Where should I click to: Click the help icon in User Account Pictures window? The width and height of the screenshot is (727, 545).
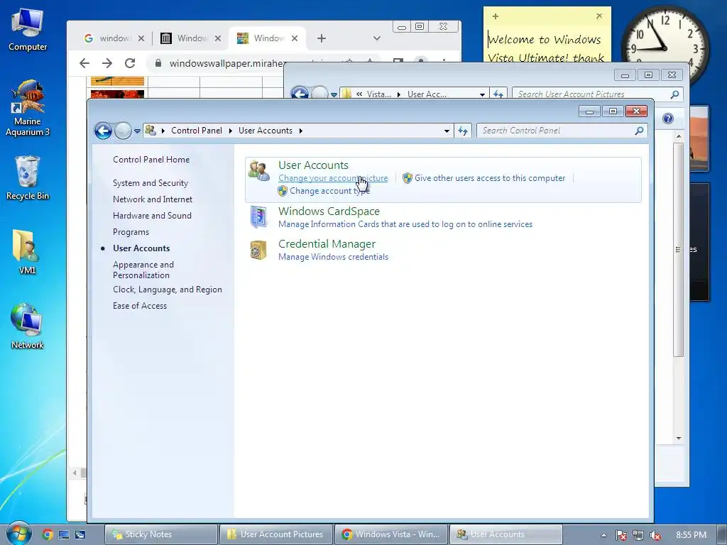pyautogui.click(x=667, y=119)
